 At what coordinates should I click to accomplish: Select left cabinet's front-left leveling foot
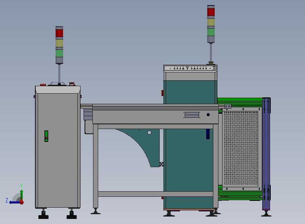43,214
